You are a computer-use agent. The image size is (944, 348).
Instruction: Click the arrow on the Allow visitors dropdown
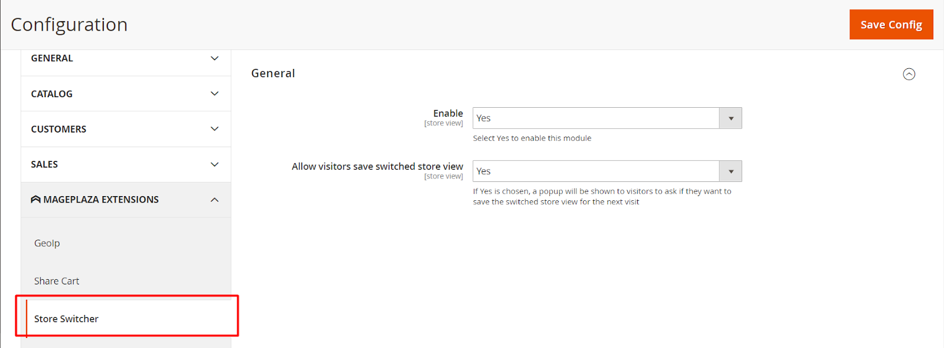point(730,171)
